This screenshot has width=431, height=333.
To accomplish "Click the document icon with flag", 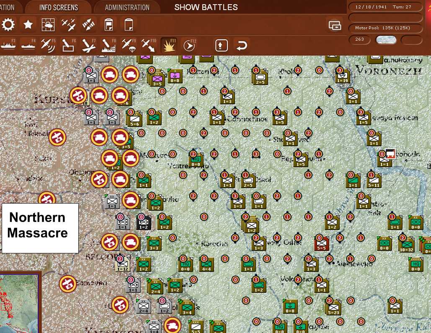I will (108, 25).
